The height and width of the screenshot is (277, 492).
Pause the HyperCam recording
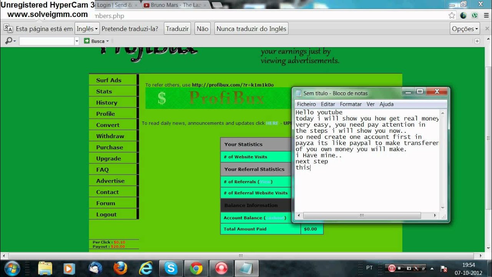click(392, 268)
